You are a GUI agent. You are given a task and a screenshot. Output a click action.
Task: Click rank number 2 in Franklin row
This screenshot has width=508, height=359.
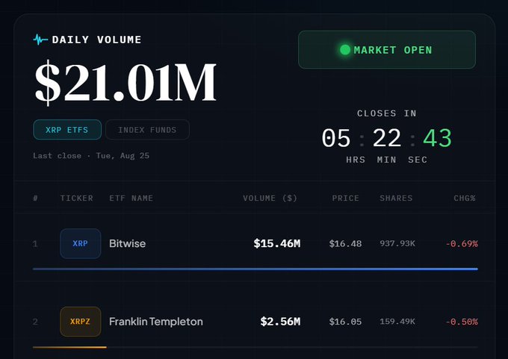coord(35,322)
